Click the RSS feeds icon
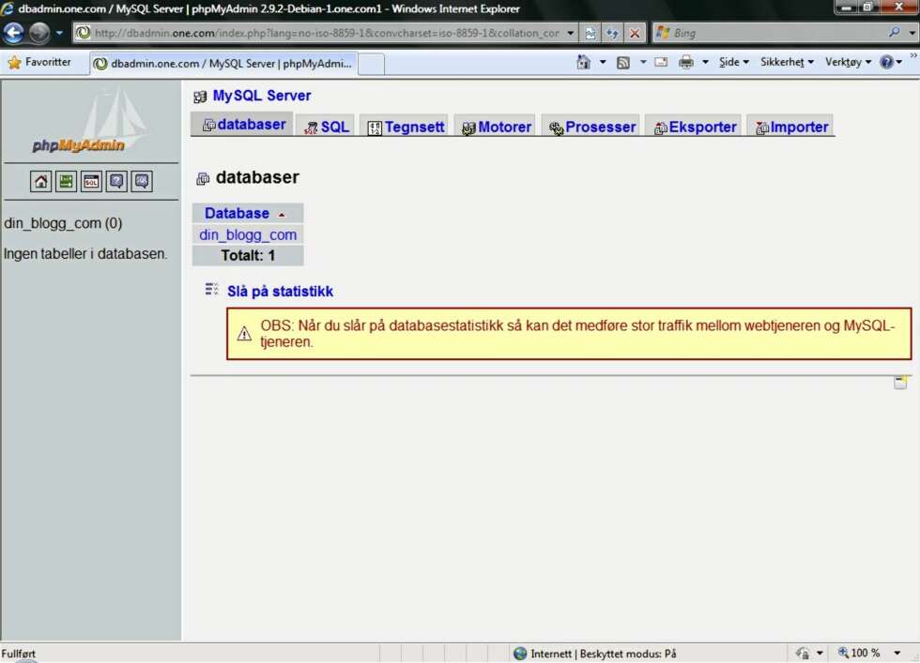The image size is (920, 663). click(x=623, y=62)
